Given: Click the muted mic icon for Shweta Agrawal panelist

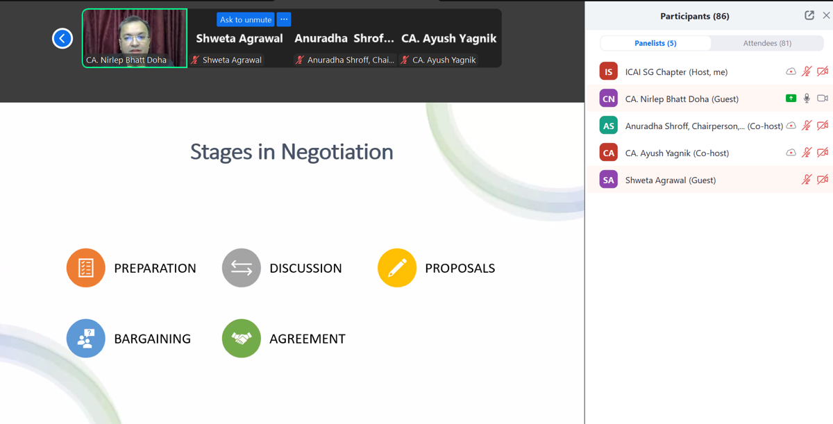Looking at the screenshot, I should 807,180.
